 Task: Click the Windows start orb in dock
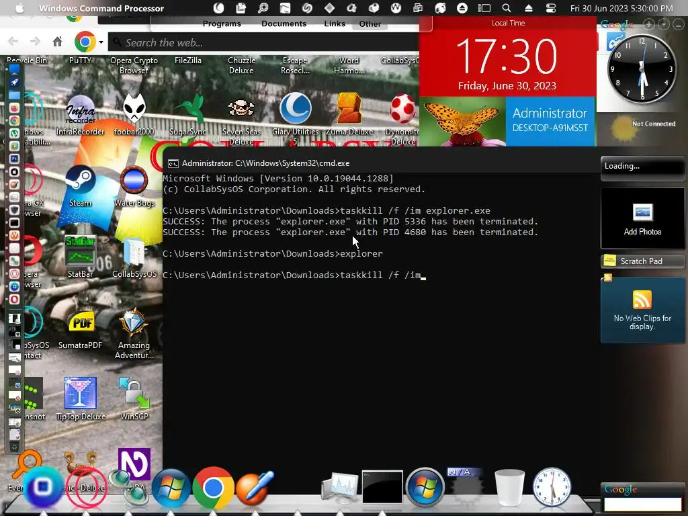425,487
